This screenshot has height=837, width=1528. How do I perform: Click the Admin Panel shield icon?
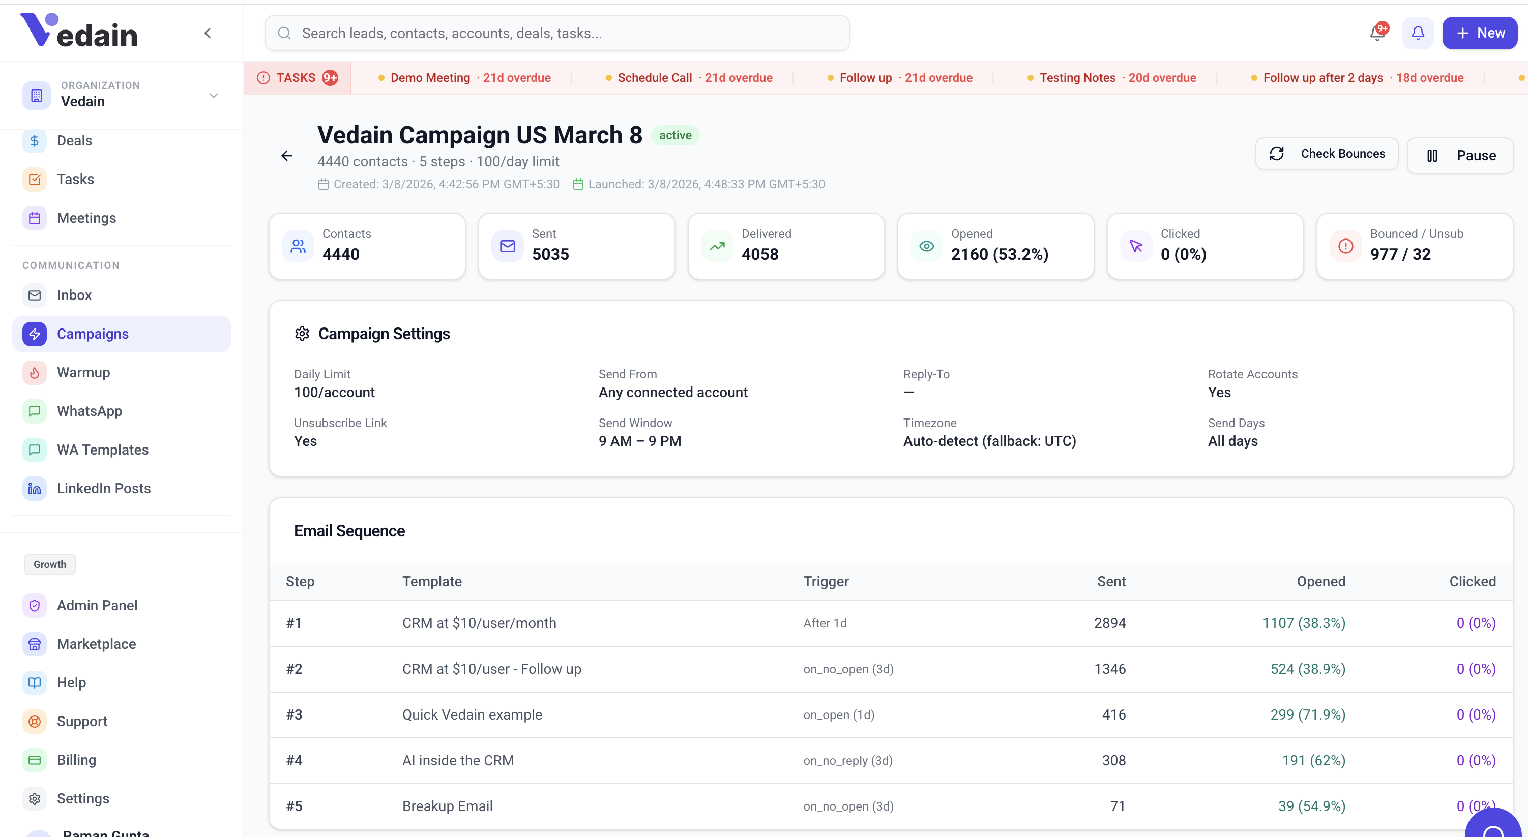(35, 605)
